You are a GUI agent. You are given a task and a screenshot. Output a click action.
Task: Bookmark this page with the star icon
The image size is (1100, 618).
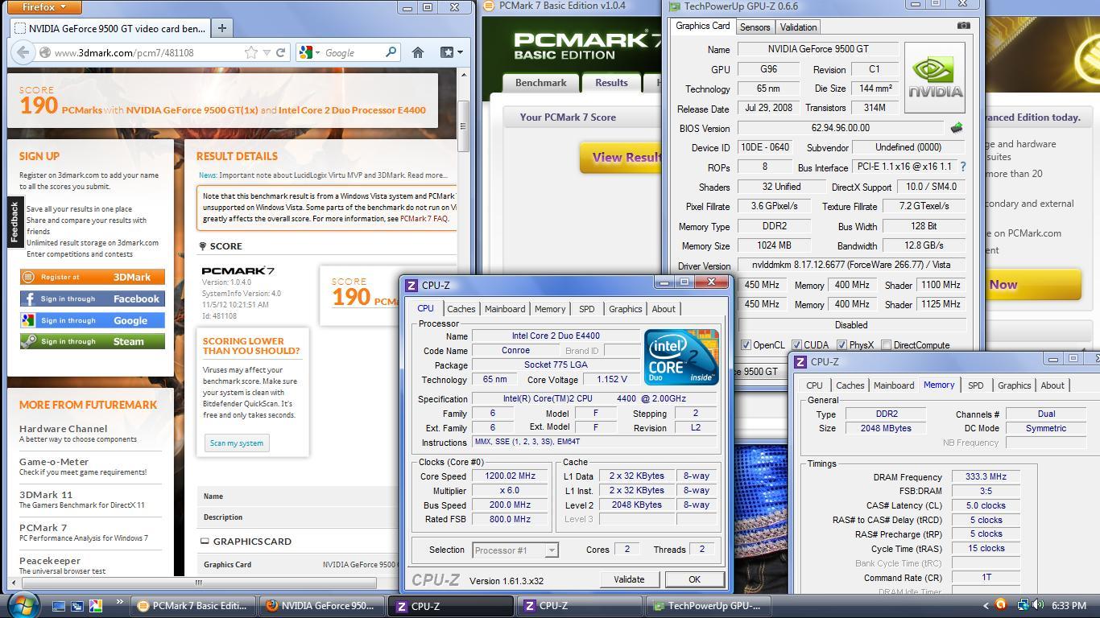[251, 52]
